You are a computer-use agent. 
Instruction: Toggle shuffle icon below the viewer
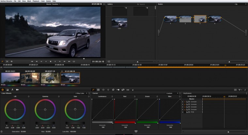pyautogui.click(x=7, y=61)
